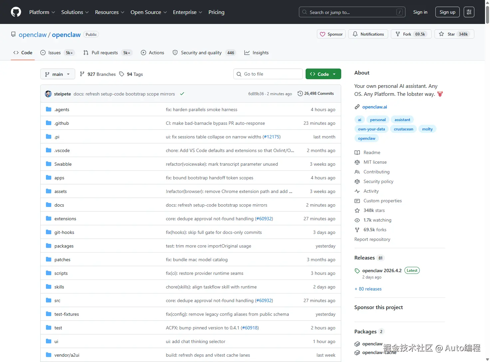Image resolution: width=490 pixels, height=362 pixels.
Task: Click the openclaw owner link in breadcrumb
Action: pyautogui.click(x=33, y=35)
